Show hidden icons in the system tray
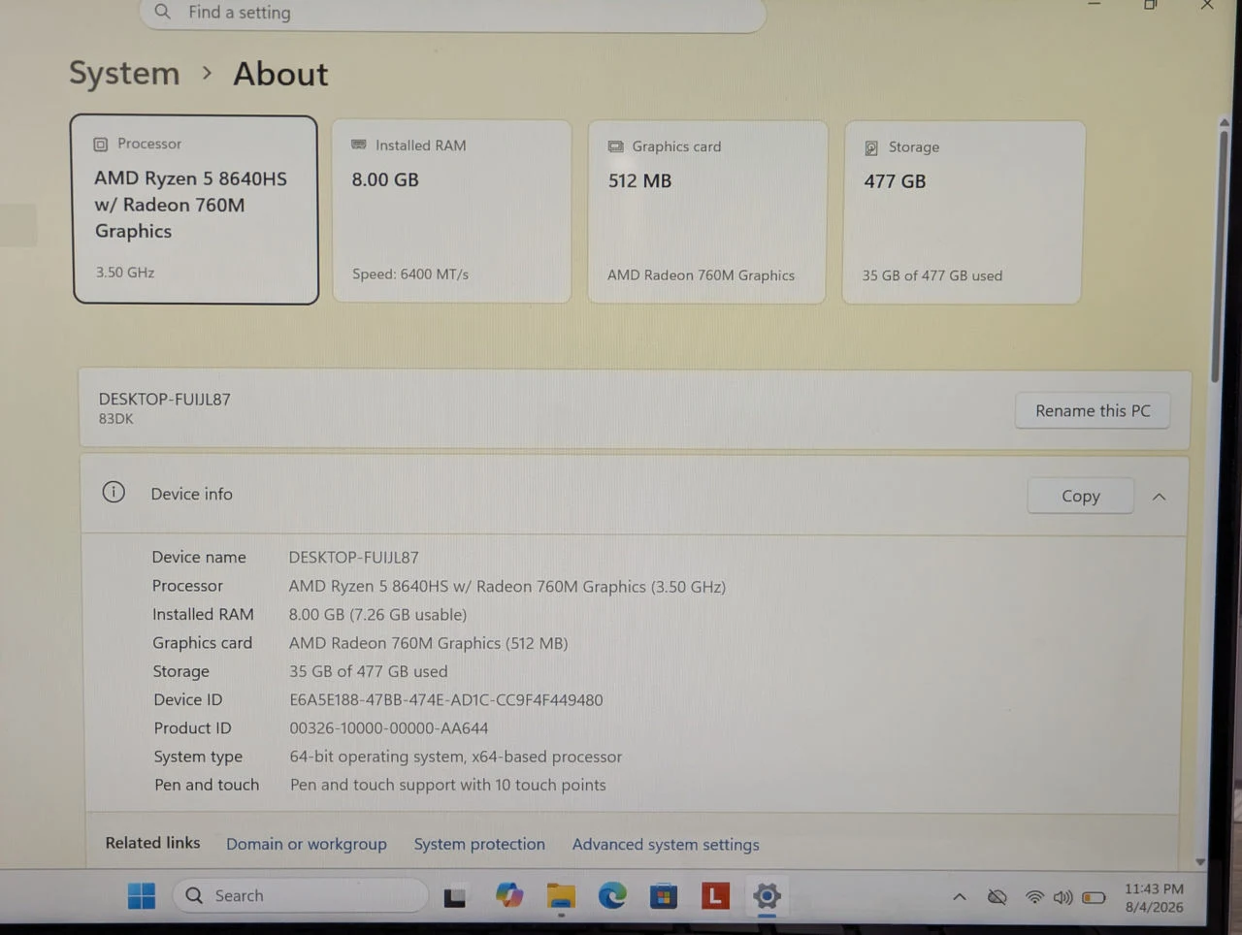 coord(960,896)
